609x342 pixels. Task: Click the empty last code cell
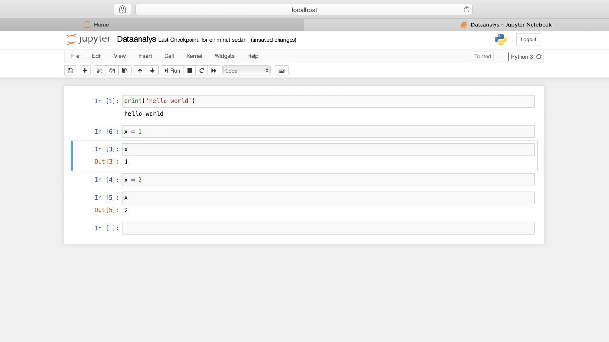(x=328, y=228)
